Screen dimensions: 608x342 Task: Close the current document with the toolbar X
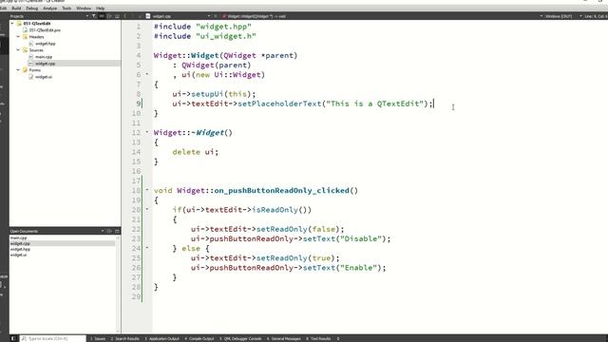coord(216,16)
